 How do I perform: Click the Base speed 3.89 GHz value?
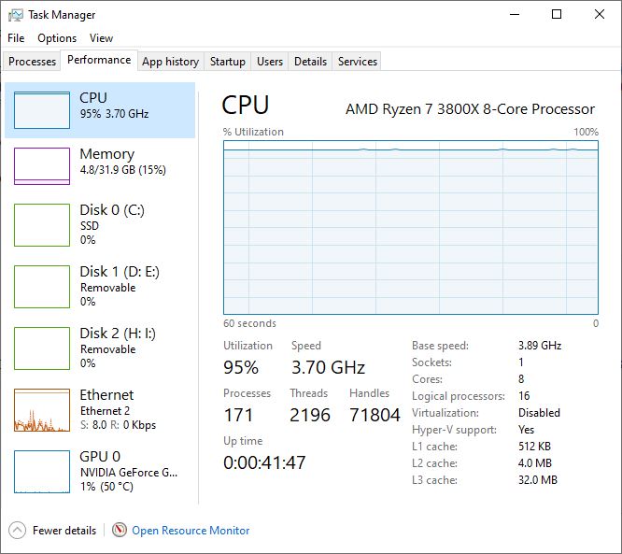540,346
